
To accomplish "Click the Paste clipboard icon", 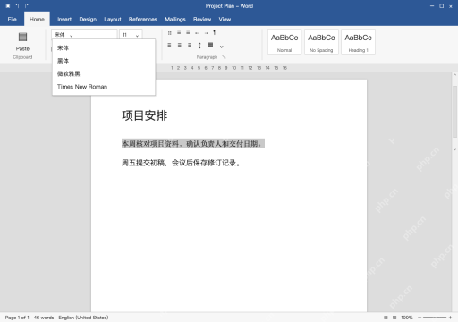I will coord(22,37).
